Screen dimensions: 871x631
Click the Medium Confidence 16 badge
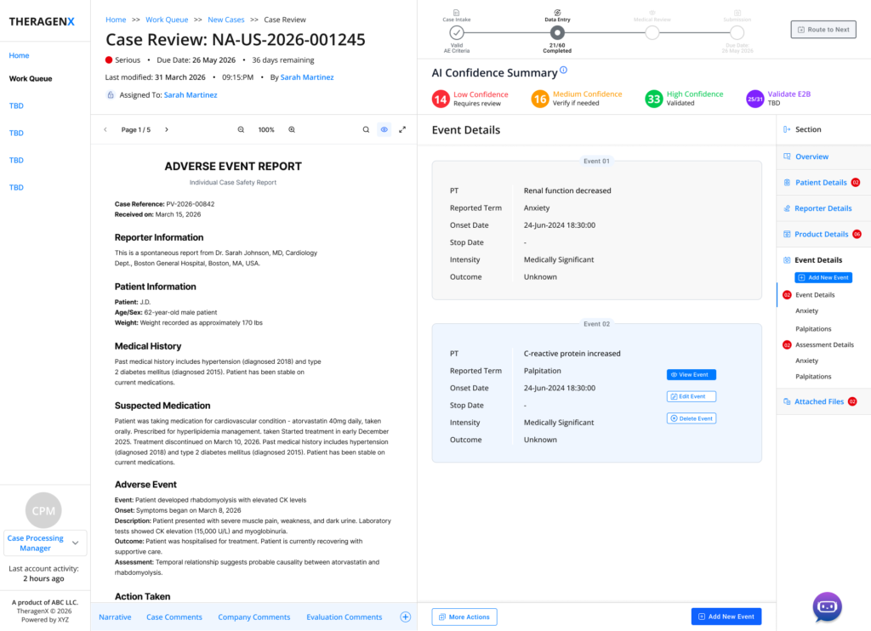pyautogui.click(x=539, y=99)
